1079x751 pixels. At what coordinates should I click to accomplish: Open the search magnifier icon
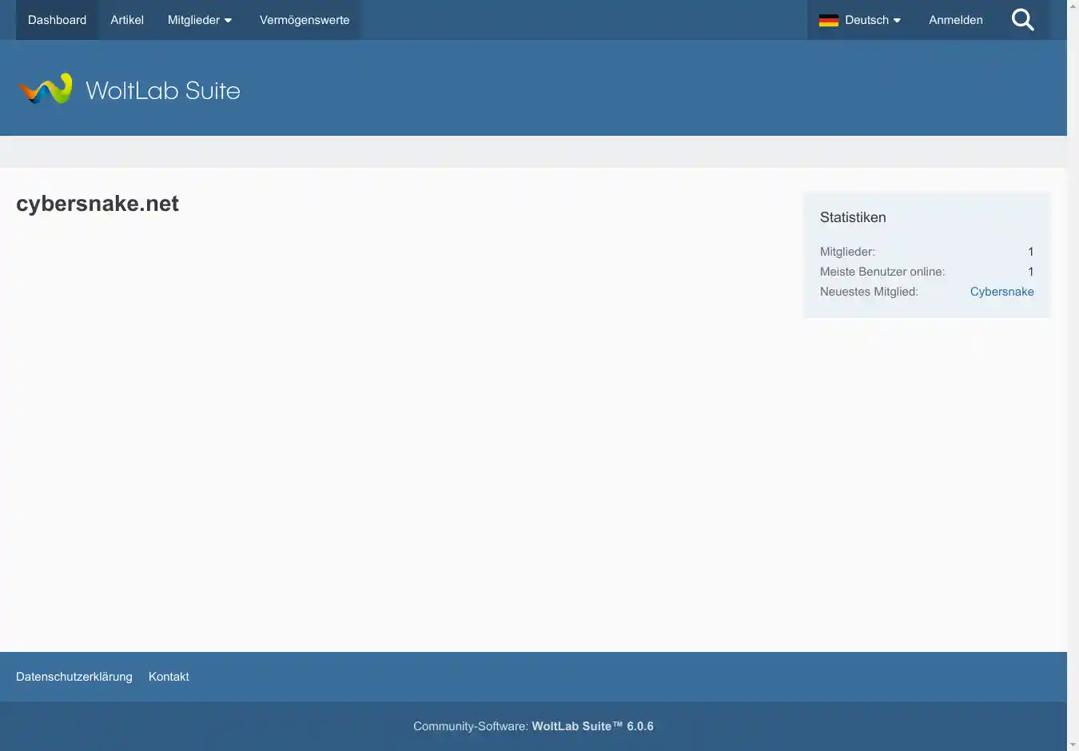[1022, 20]
